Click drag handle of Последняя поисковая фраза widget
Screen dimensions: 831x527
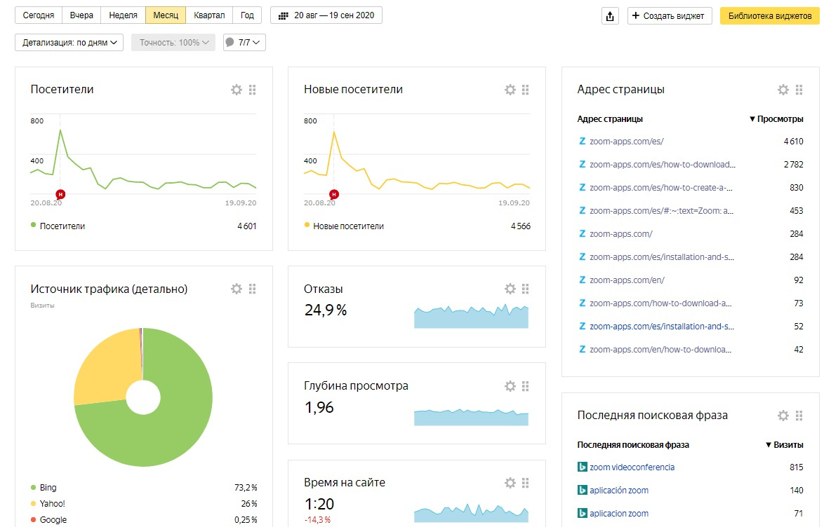[799, 416]
